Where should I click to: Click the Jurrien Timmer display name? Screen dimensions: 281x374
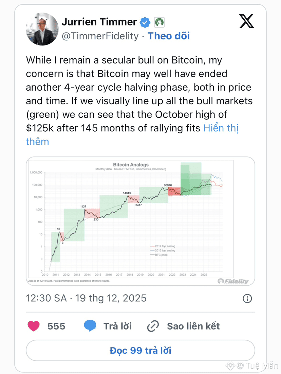[99, 22]
